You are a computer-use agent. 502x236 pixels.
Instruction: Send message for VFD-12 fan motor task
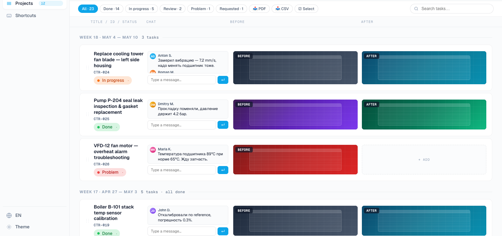223,170
